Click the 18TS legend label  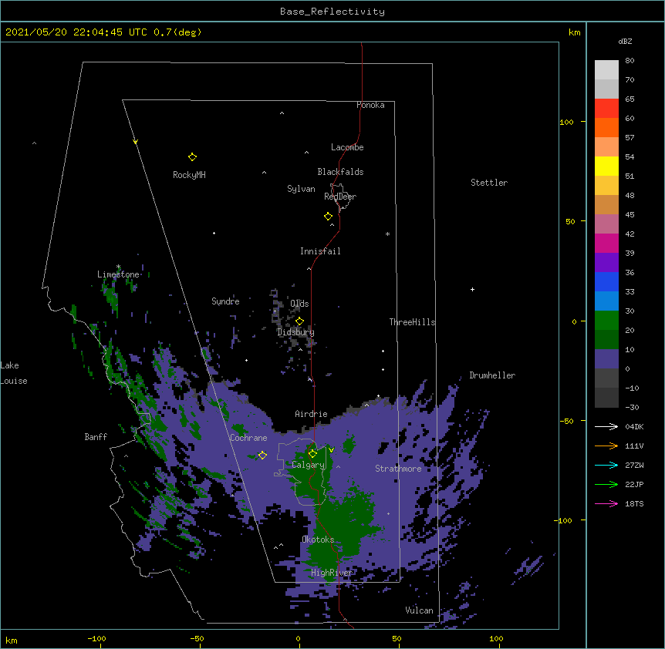coord(634,503)
